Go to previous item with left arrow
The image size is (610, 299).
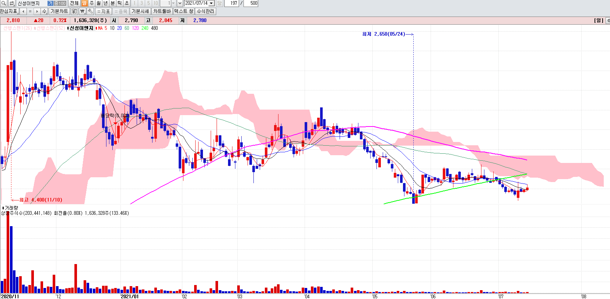click(x=23, y=11)
